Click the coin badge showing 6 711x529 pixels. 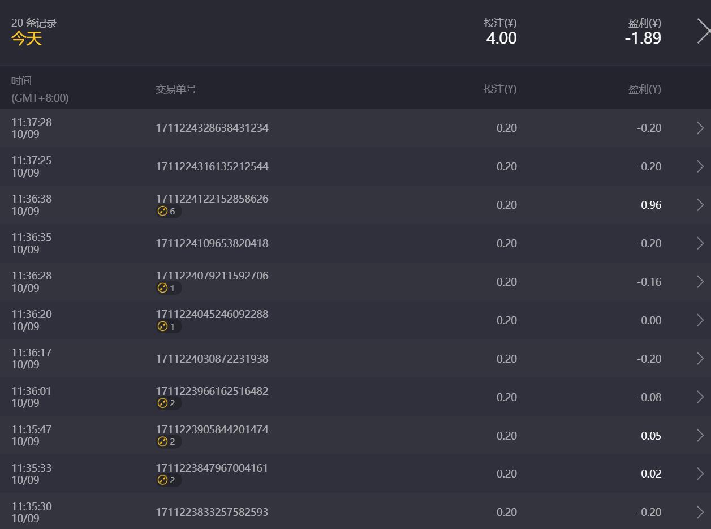pyautogui.click(x=168, y=212)
